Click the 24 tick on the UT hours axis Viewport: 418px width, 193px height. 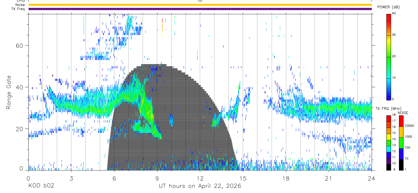click(x=371, y=178)
